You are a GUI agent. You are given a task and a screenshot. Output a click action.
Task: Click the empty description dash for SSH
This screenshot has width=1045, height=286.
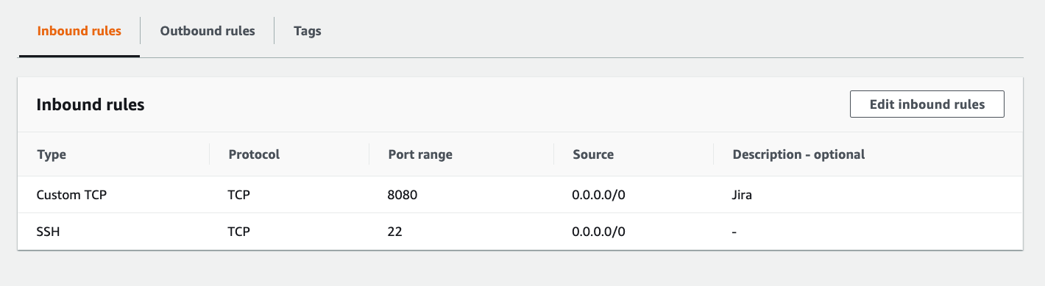pyautogui.click(x=734, y=232)
